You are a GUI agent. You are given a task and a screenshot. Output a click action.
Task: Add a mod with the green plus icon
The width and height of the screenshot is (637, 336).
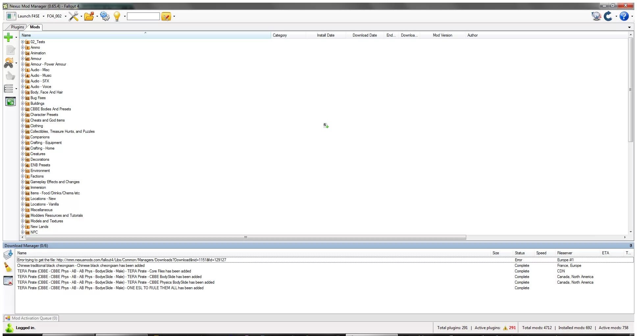(9, 37)
